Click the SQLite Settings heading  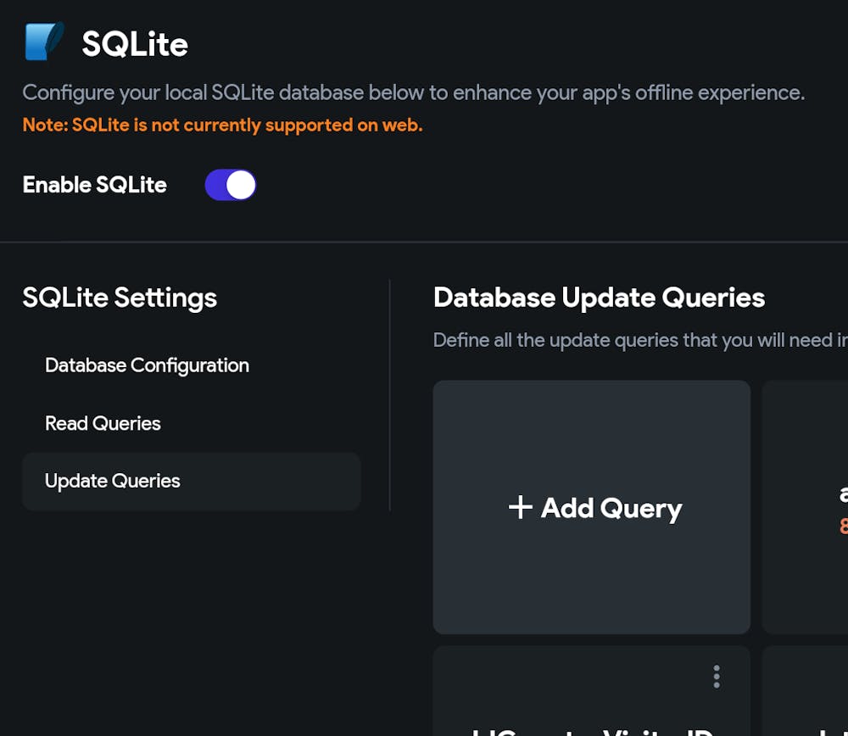(120, 298)
